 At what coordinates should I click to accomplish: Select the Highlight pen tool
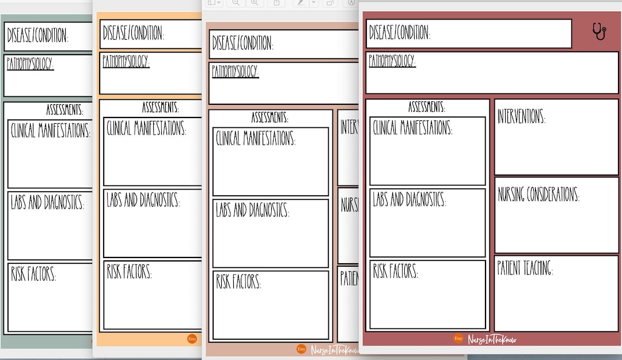click(301, 3)
